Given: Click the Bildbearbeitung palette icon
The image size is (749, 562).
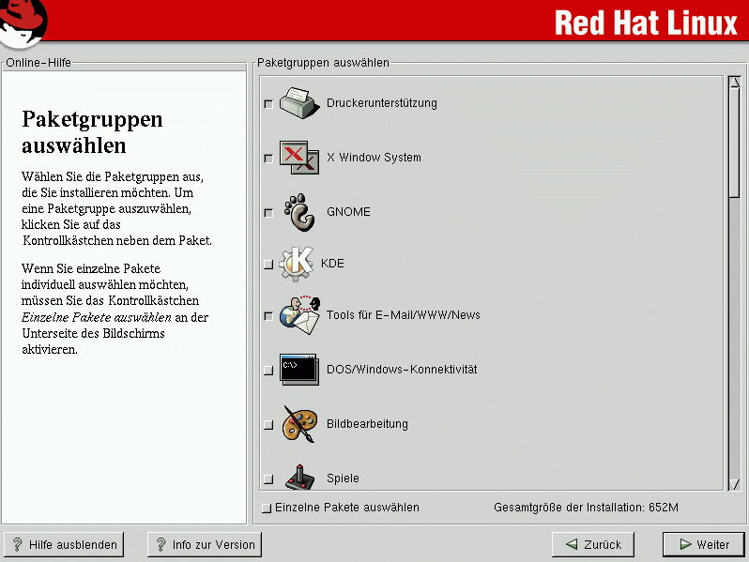Looking at the screenshot, I should click(x=299, y=424).
